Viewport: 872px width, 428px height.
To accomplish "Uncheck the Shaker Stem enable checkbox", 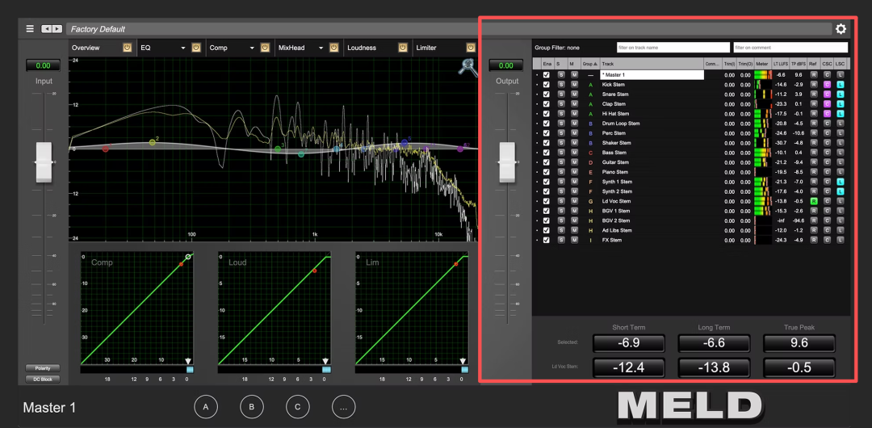I will pyautogui.click(x=547, y=143).
